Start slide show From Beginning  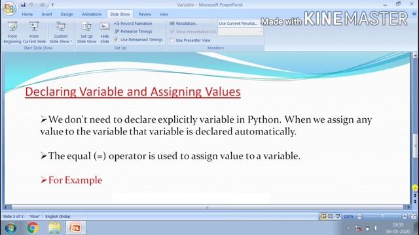pos(12,32)
